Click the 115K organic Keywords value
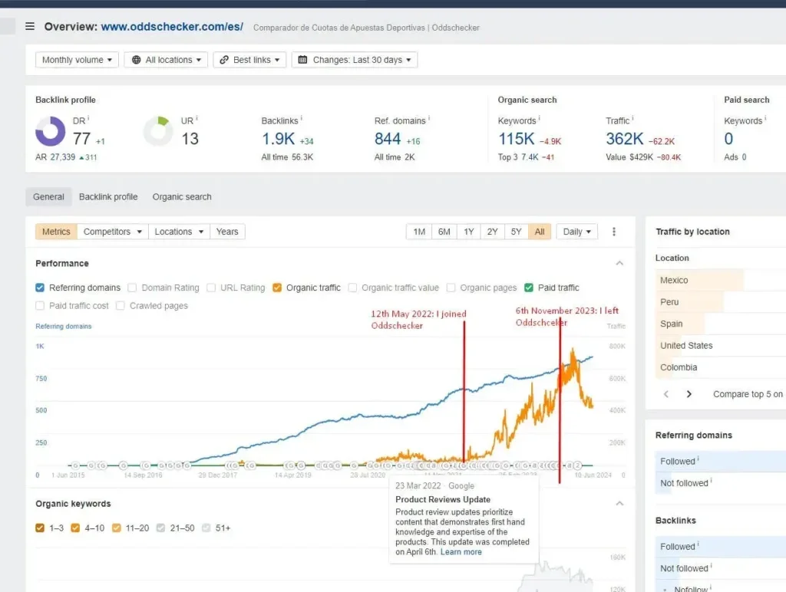 click(517, 139)
